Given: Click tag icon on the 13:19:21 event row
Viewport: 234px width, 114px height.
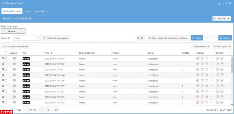Looking at the screenshot, I should point(207,70).
